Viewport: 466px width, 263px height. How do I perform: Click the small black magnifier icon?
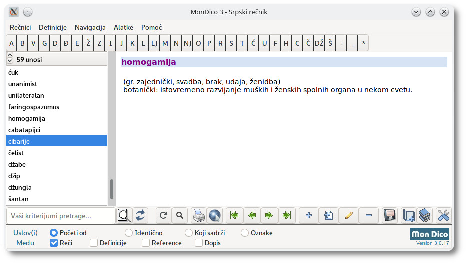tap(180, 215)
